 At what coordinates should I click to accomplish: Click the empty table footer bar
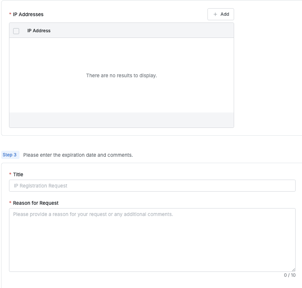[121, 119]
